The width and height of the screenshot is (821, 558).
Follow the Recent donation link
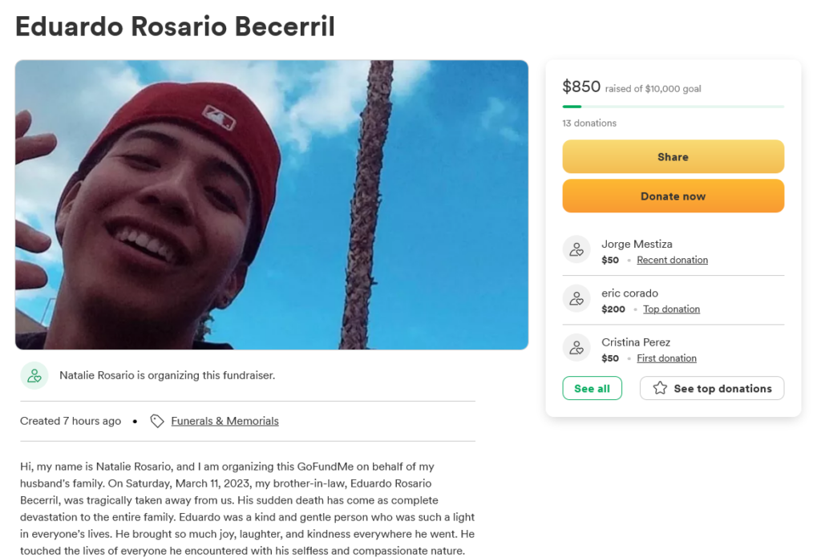[x=672, y=260]
